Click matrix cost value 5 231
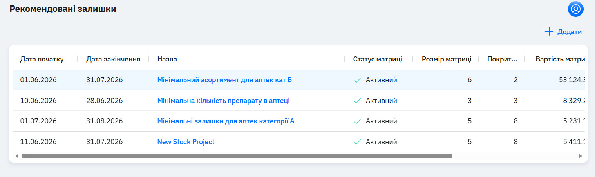The width and height of the screenshot is (595, 177). 574,121
